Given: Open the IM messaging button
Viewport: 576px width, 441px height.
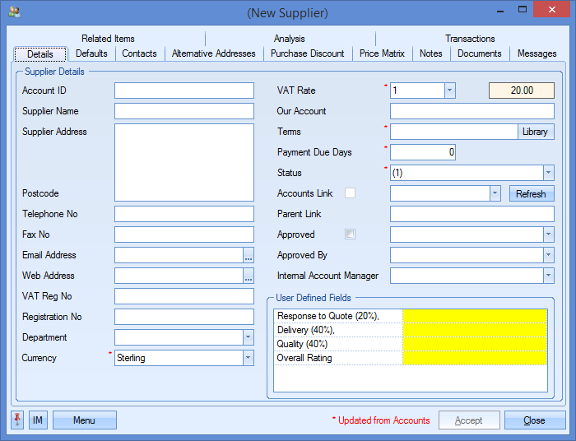Looking at the screenshot, I should [38, 420].
